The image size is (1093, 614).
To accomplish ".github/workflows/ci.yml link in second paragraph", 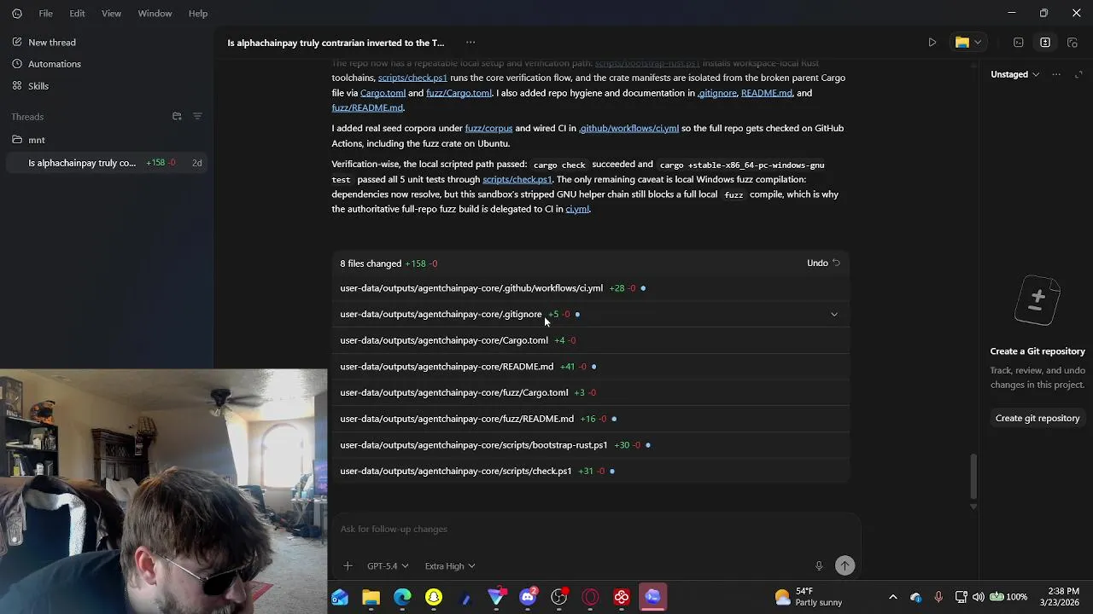I will click(x=628, y=128).
